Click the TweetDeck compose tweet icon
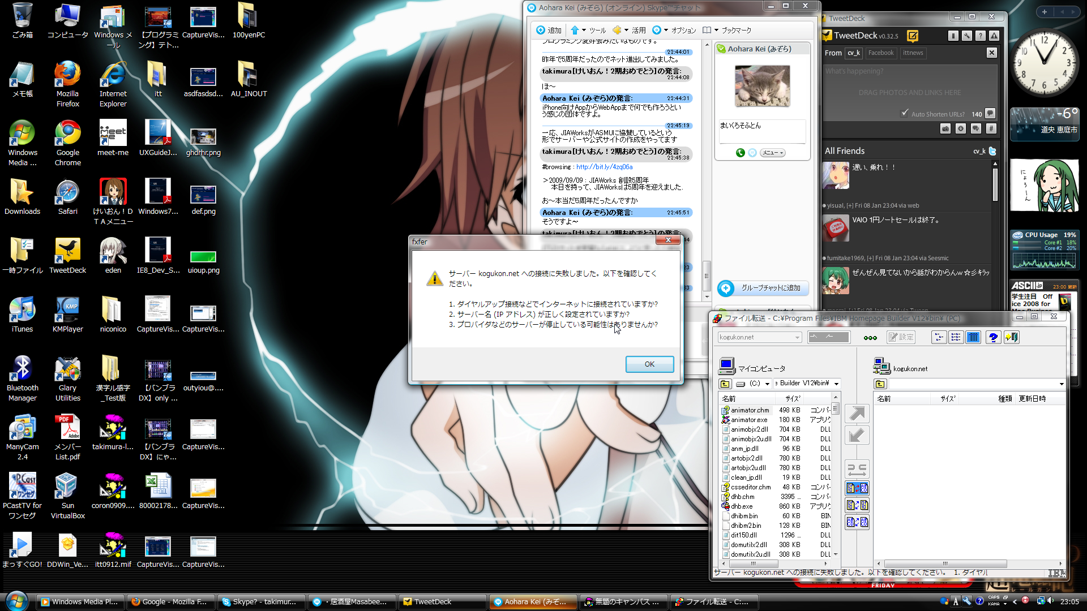 (913, 36)
